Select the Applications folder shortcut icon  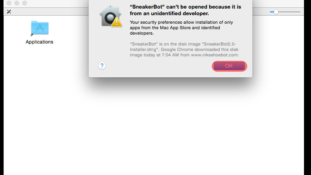pyautogui.click(x=40, y=28)
